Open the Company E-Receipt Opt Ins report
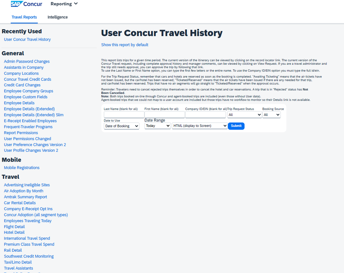The image size is (344, 273). point(28,209)
